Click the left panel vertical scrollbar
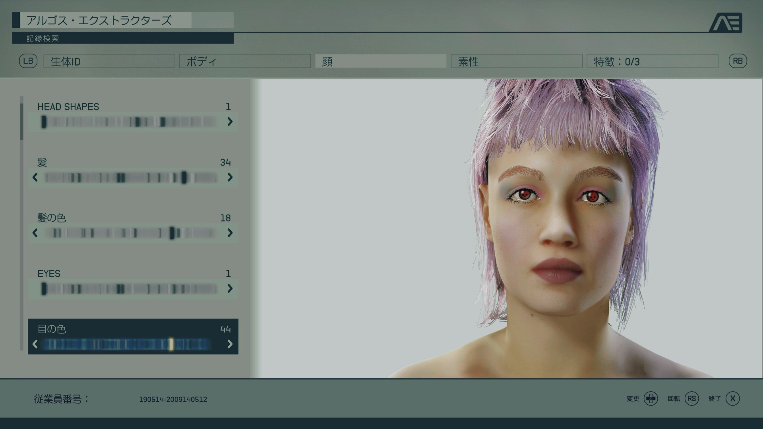Screen dimensions: 763x429 (21, 122)
